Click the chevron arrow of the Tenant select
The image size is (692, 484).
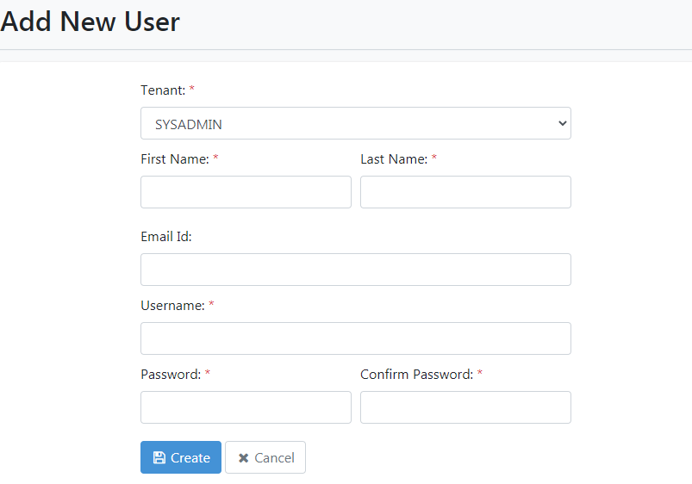[562, 123]
